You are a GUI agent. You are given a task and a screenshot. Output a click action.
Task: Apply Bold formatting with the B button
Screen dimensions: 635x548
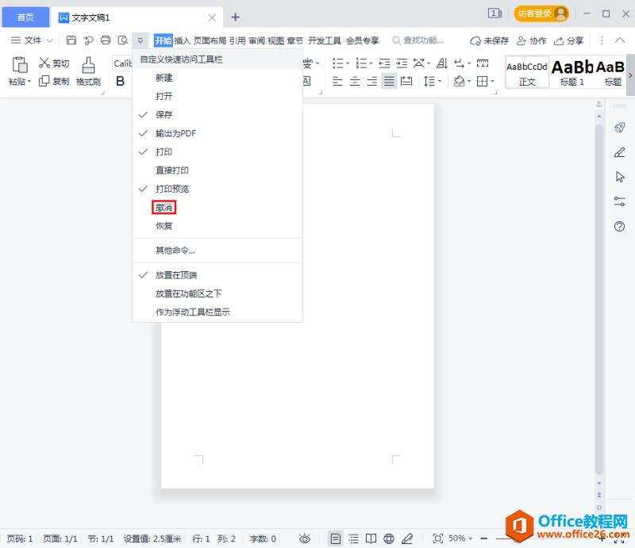click(121, 81)
